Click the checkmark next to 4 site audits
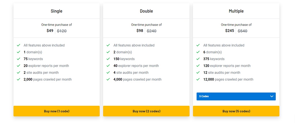295x123 pixels. 108,72
